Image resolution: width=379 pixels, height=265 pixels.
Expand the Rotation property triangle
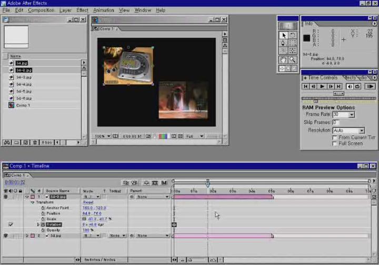click(38, 225)
